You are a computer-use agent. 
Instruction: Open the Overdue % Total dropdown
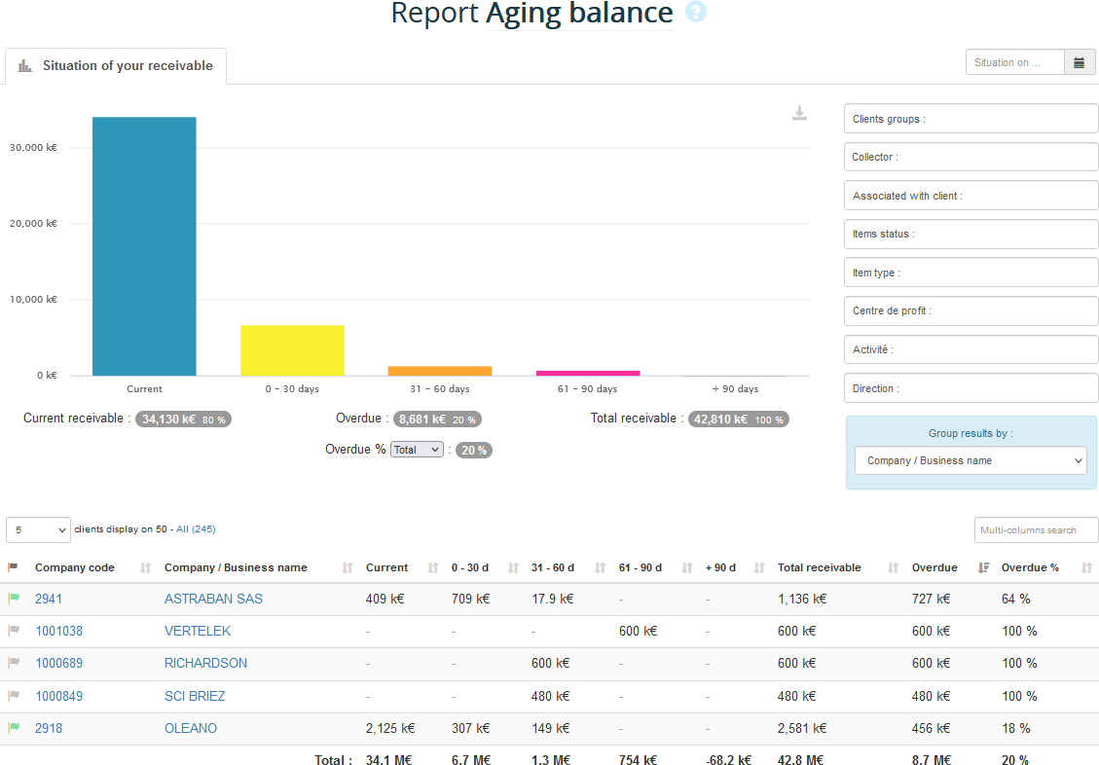(417, 450)
